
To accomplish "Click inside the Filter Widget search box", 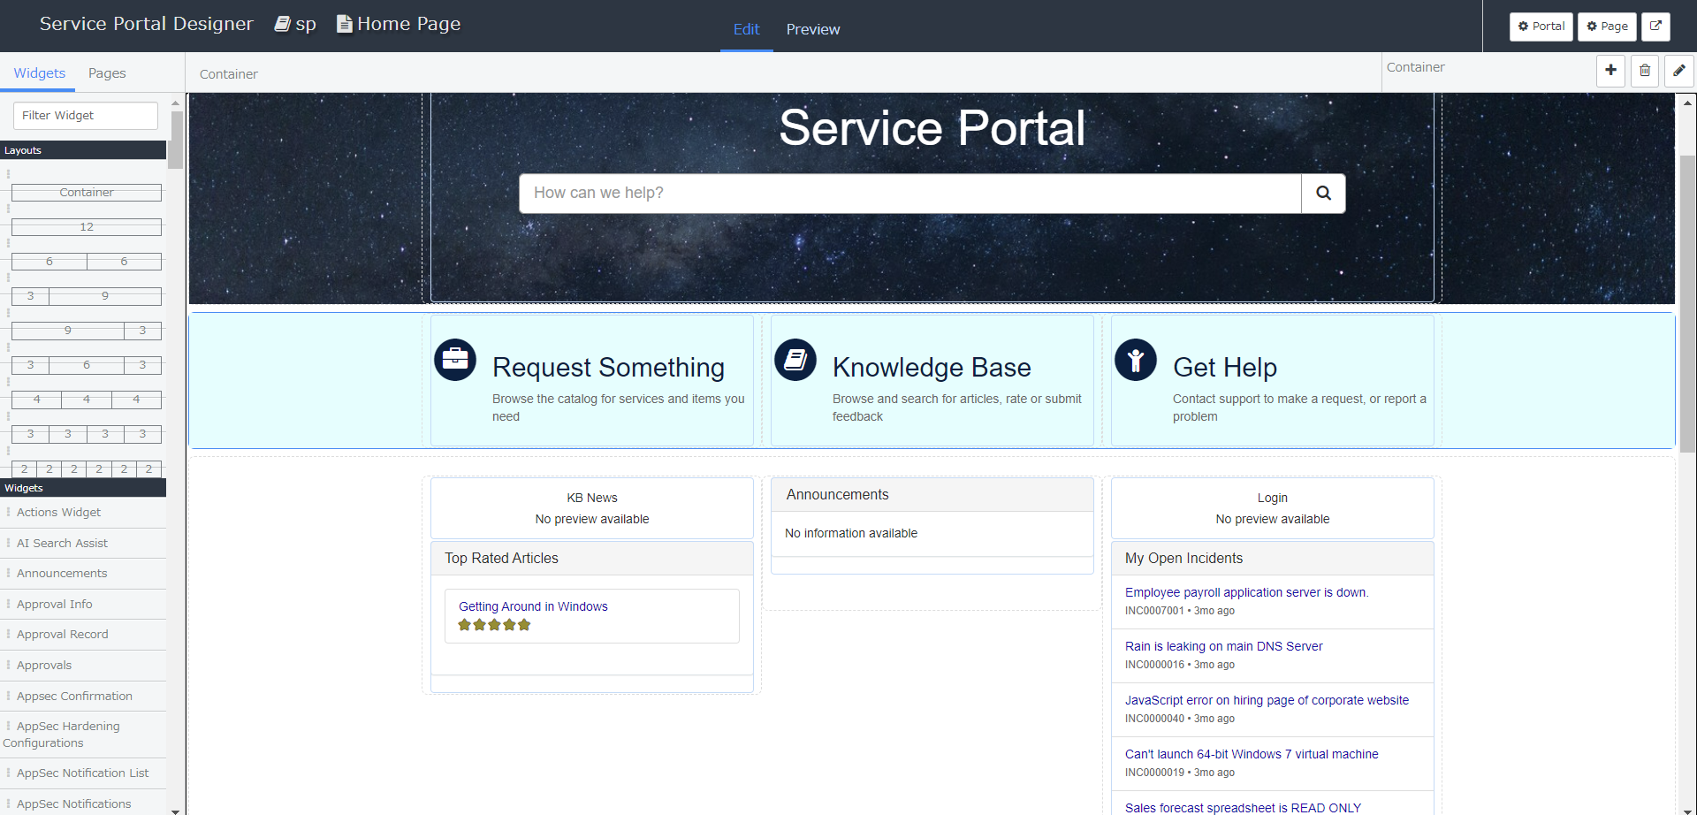I will click(85, 115).
